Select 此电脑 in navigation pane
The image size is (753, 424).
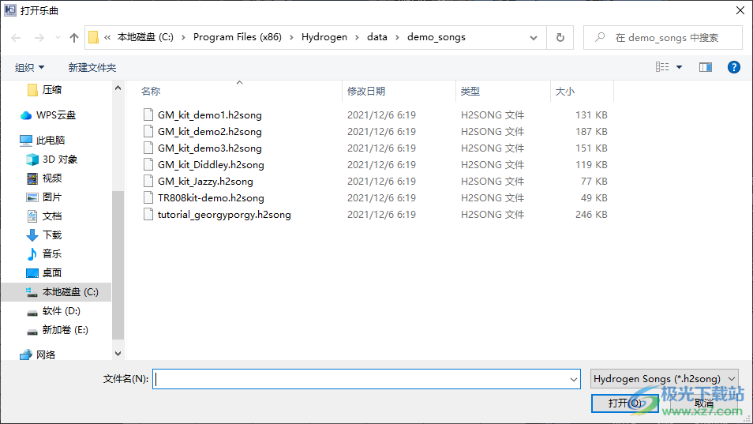(51, 141)
